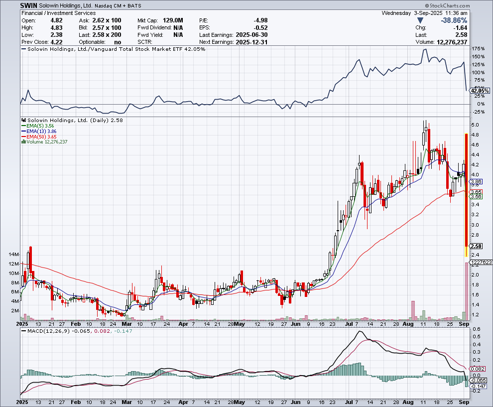Click the 3.86 EMA(13) axis label
The width and height of the screenshot is (493, 407).
(x=476, y=181)
